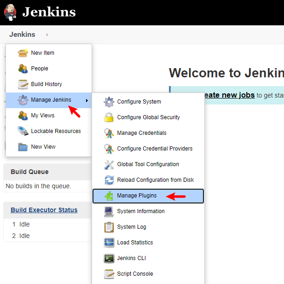This screenshot has width=284, height=284.
Task: Click the Welcome to Jenkins heading
Action: [x=226, y=73]
